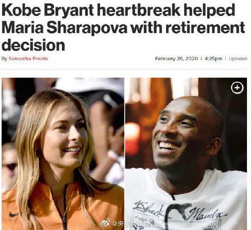Select the left photo of woman in orange jacket
Image resolution: width=251 pixels, height=230 pixels.
pos(63,154)
